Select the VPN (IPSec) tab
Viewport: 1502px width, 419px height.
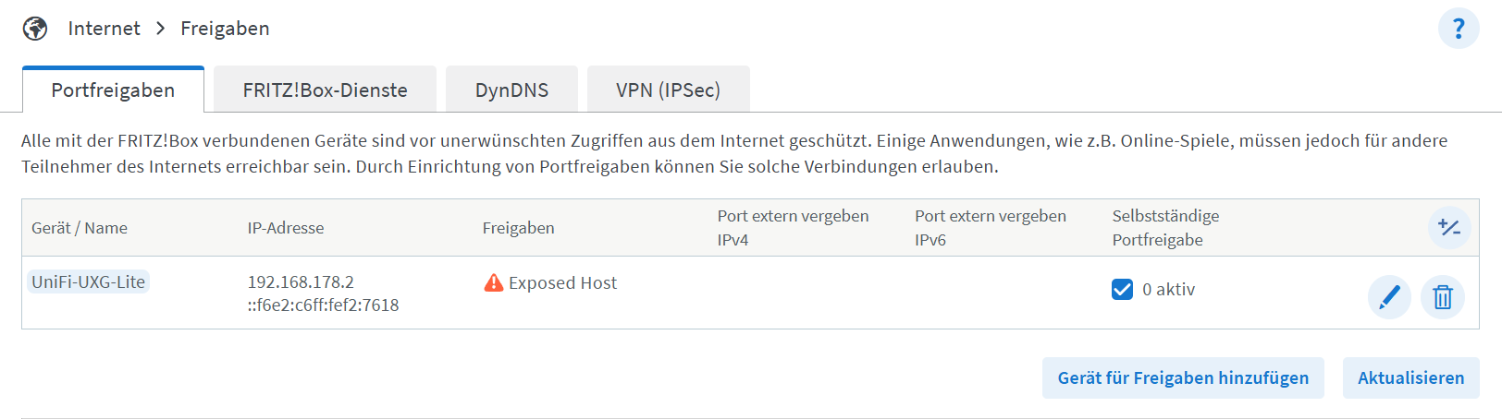point(668,90)
